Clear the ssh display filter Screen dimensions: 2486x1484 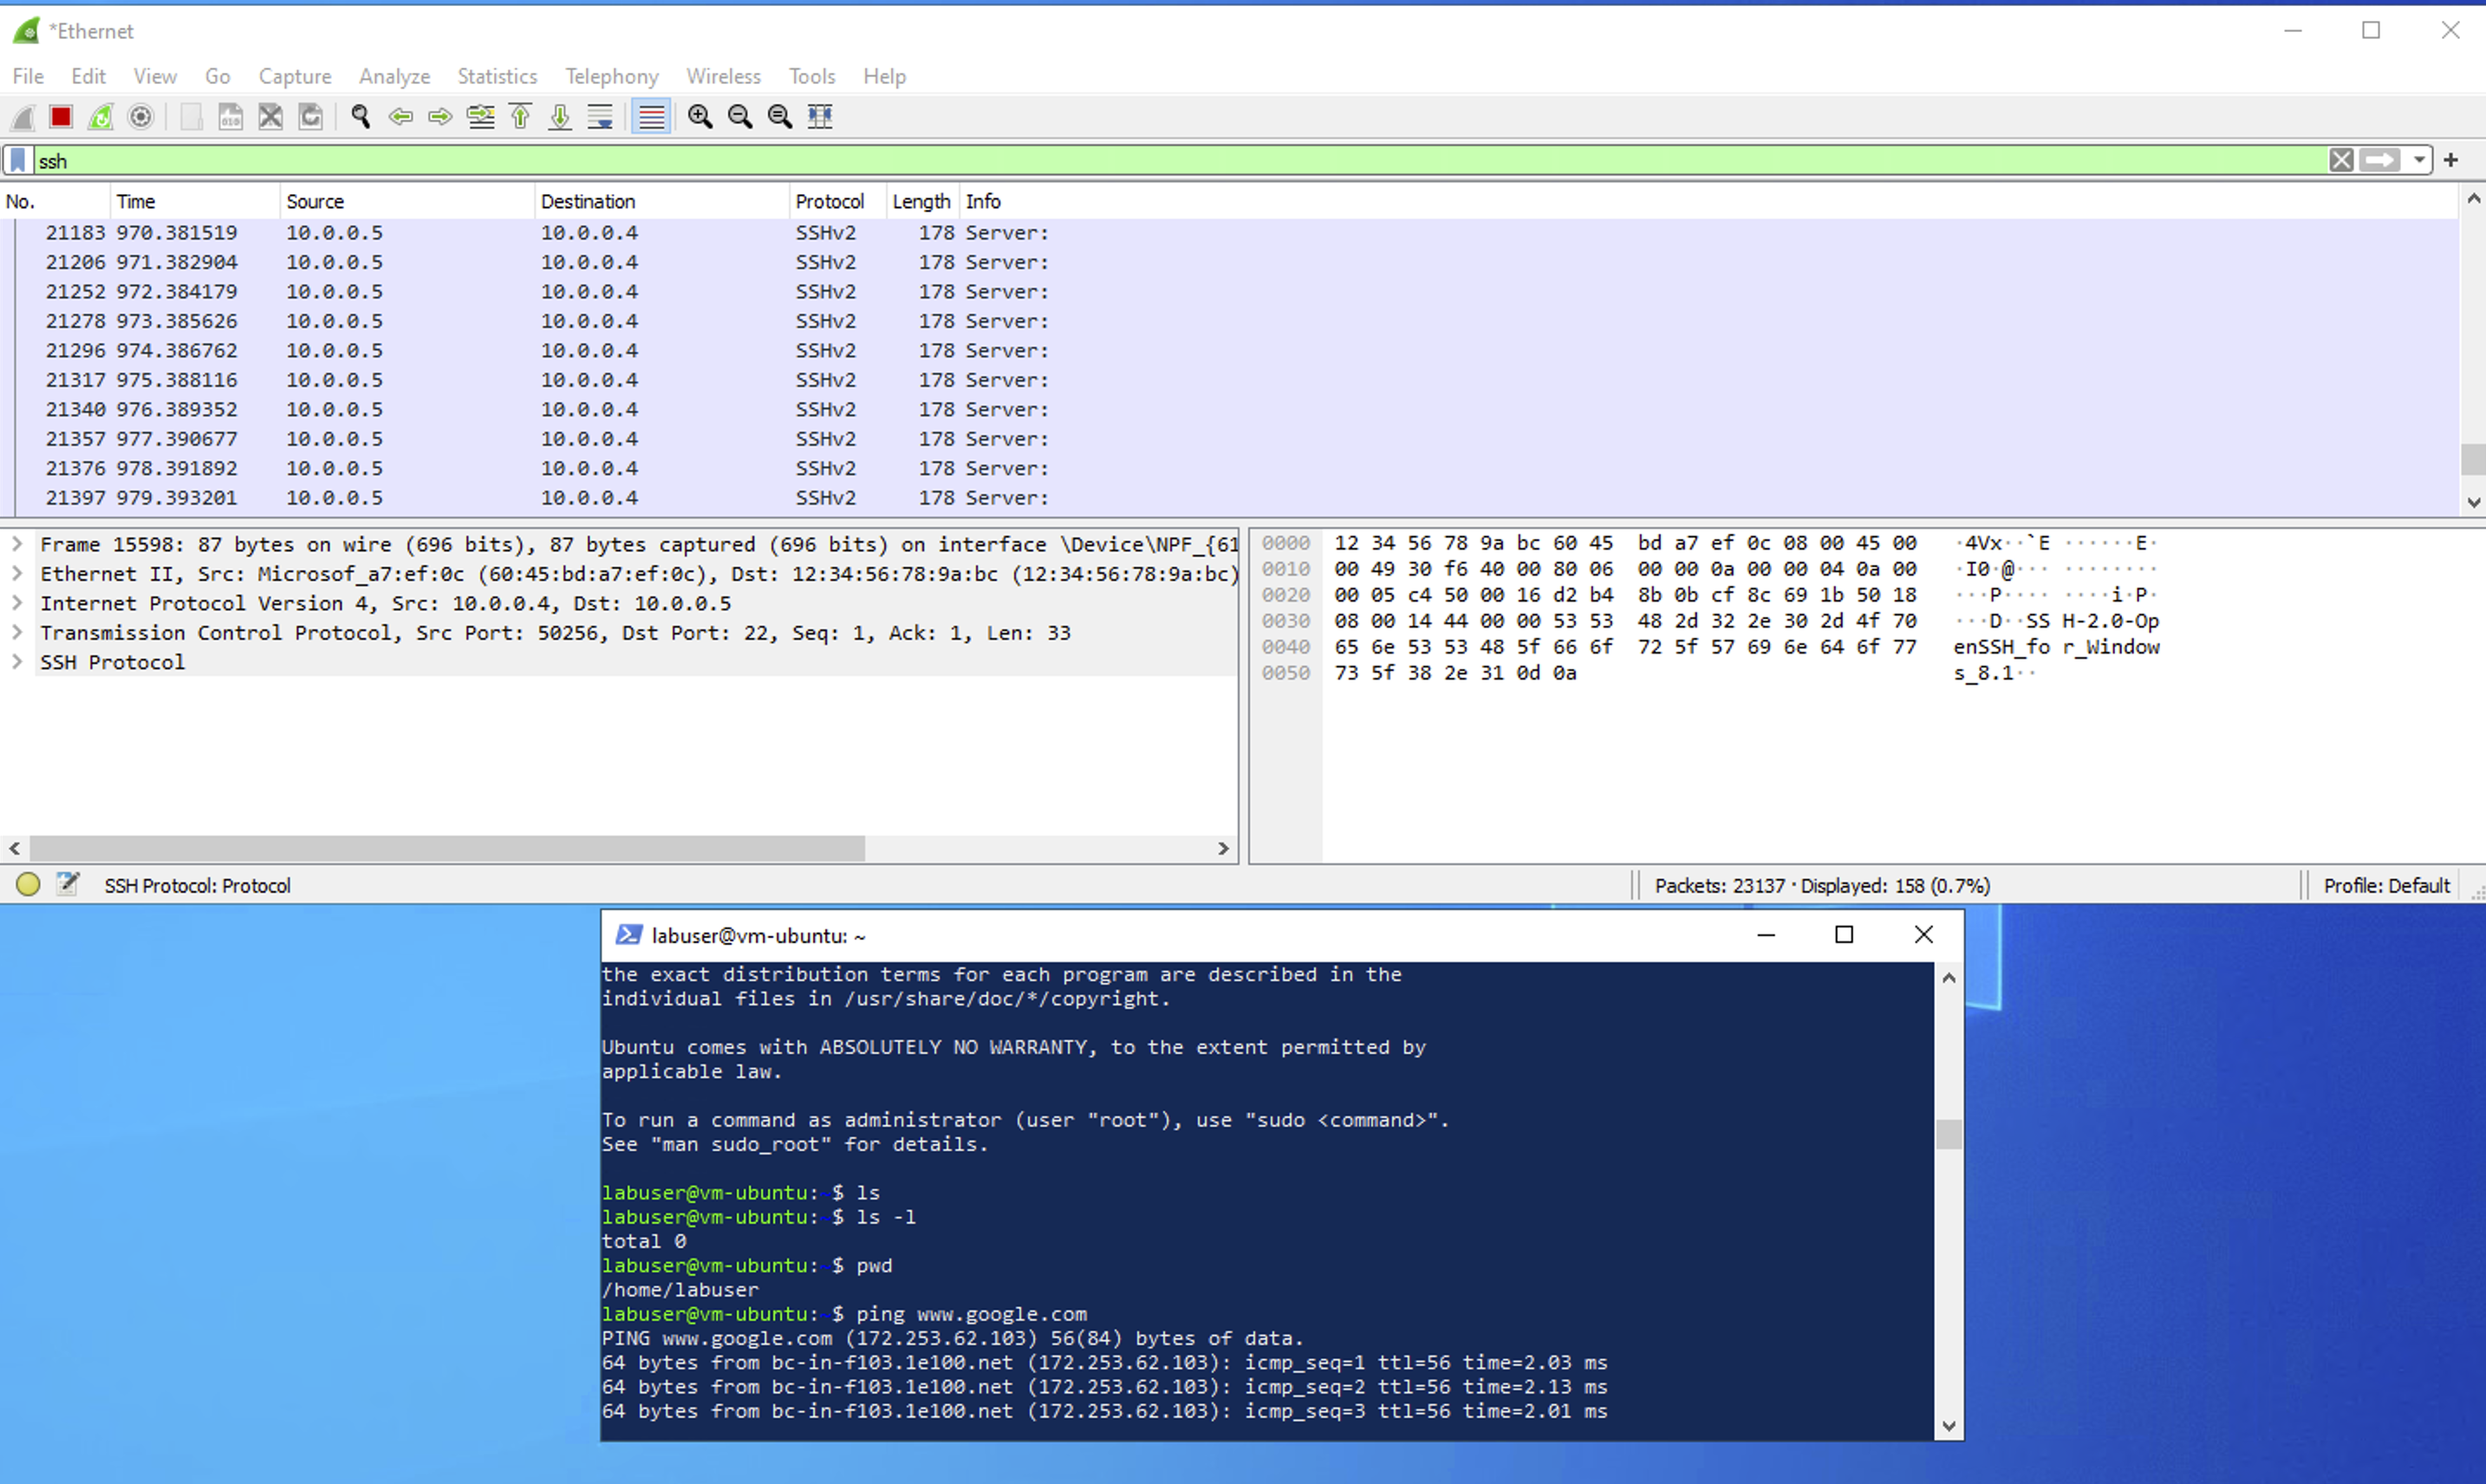click(x=2341, y=160)
